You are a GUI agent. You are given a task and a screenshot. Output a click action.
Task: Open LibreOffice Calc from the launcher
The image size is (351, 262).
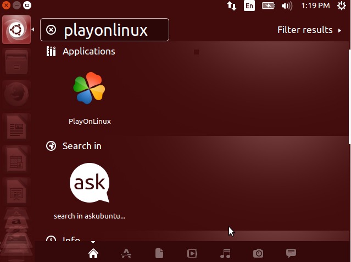[16, 159]
